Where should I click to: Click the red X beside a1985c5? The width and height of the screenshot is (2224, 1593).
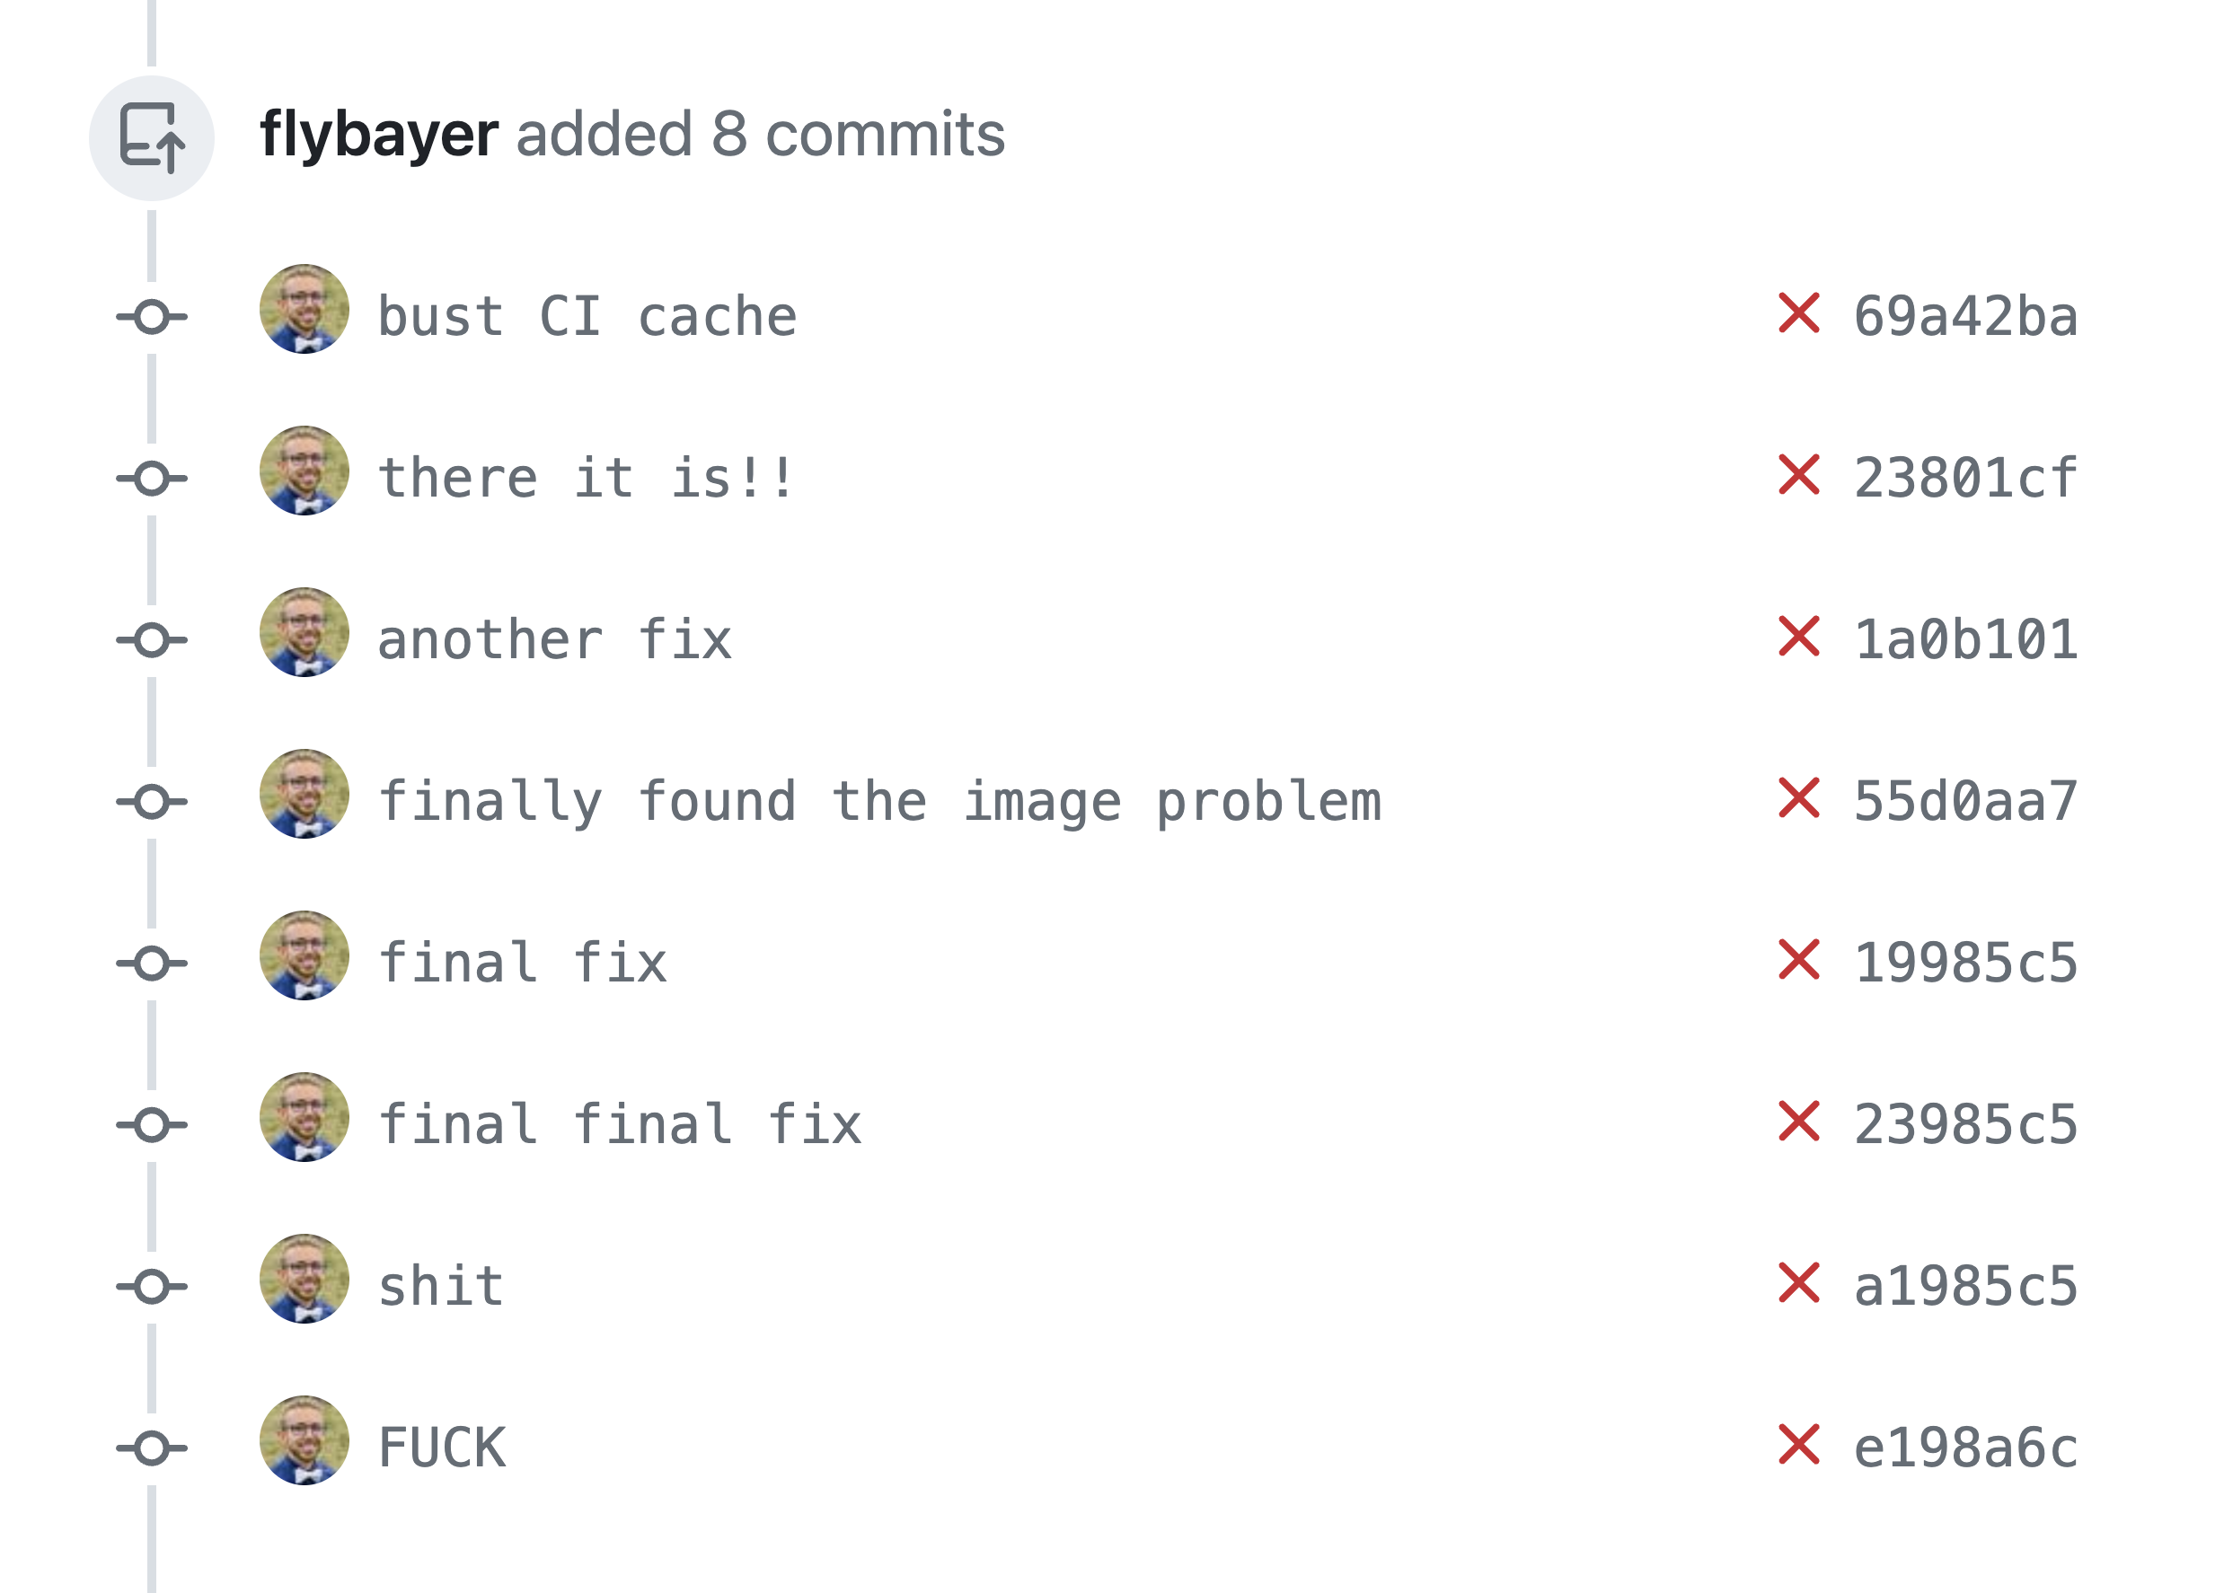1798,1283
